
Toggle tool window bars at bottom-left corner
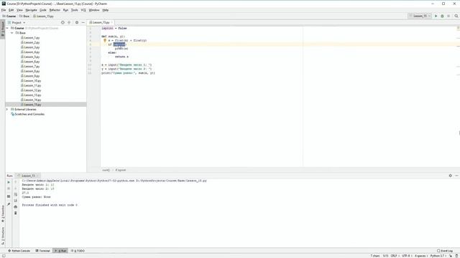point(4,256)
